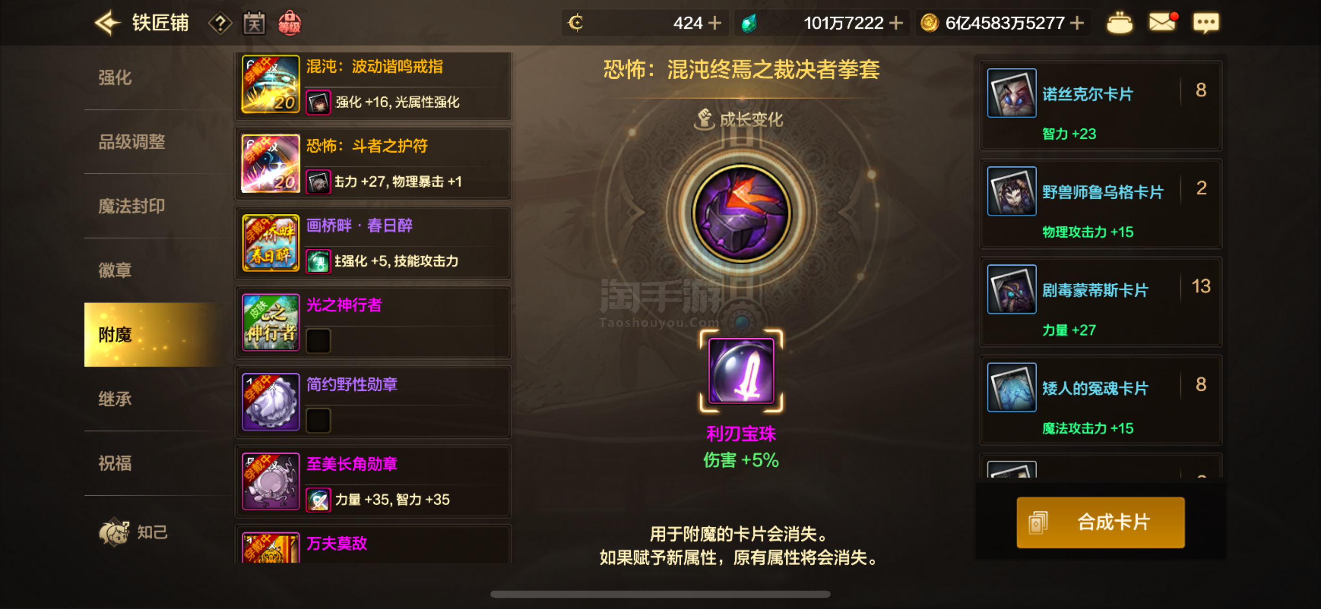Go back using the arrow icon
Image resolution: width=1321 pixels, height=609 pixels.
point(107,23)
